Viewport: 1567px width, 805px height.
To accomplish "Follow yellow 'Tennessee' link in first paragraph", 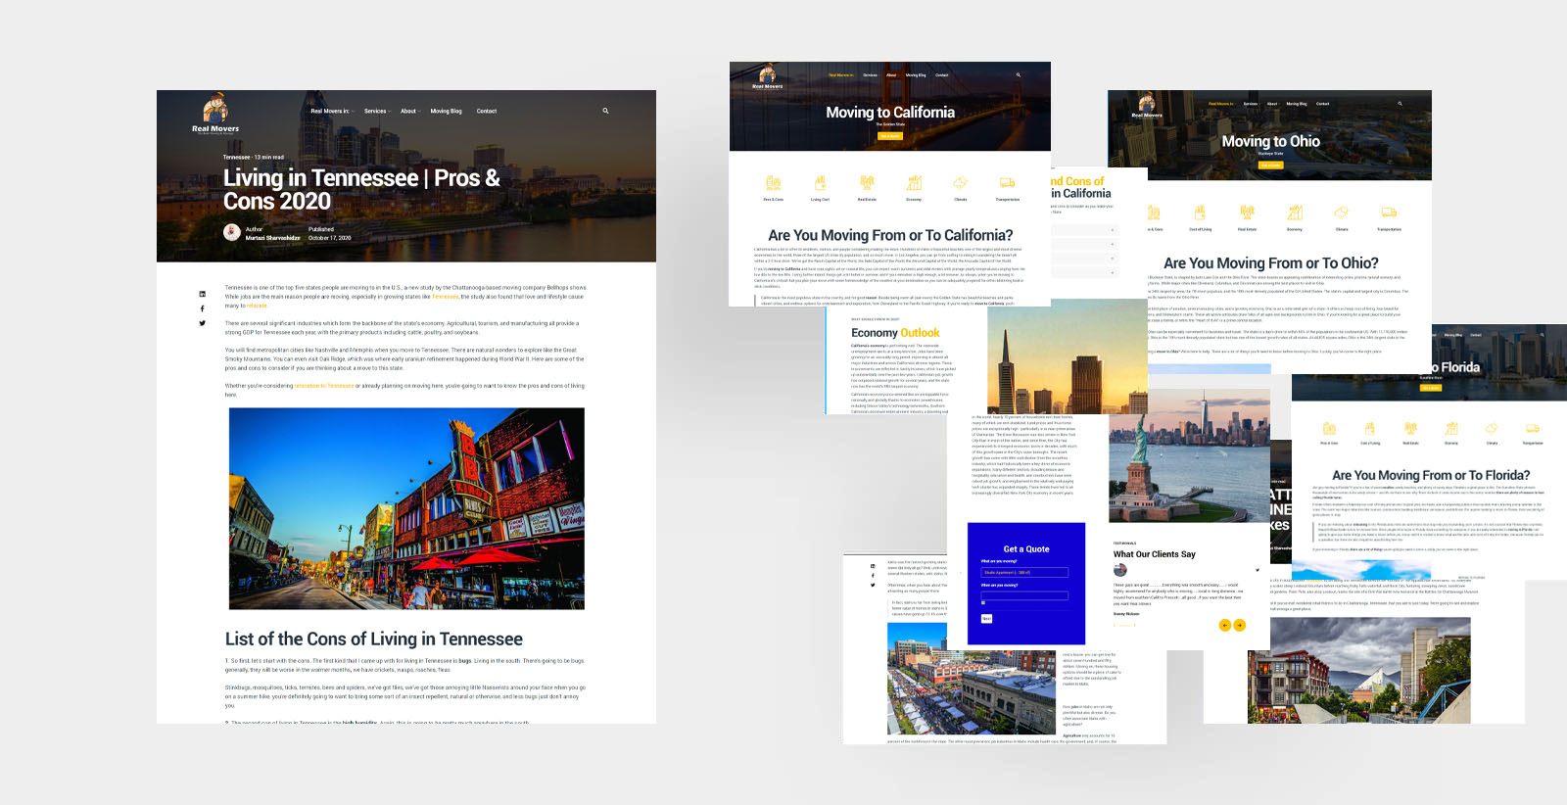I will [x=445, y=297].
